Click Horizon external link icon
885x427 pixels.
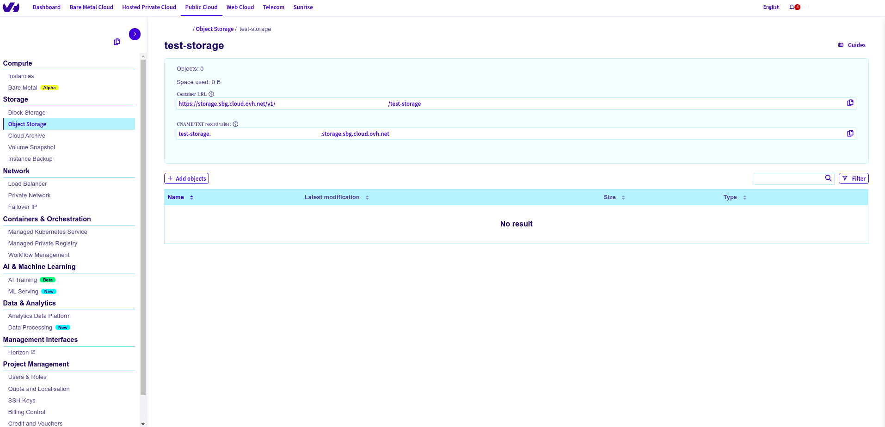(x=33, y=352)
